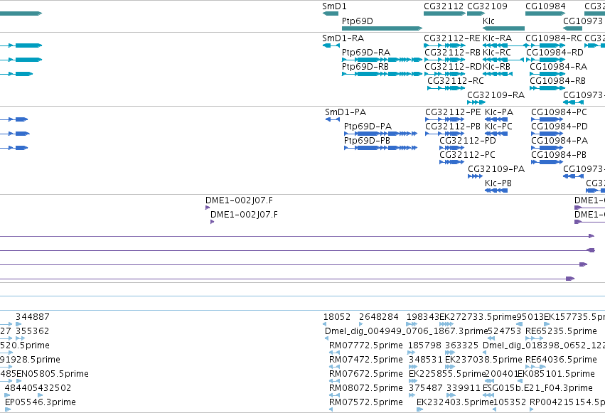Select the CG10984-PA protein label
This screenshot has height=413, width=605.
[x=560, y=141]
